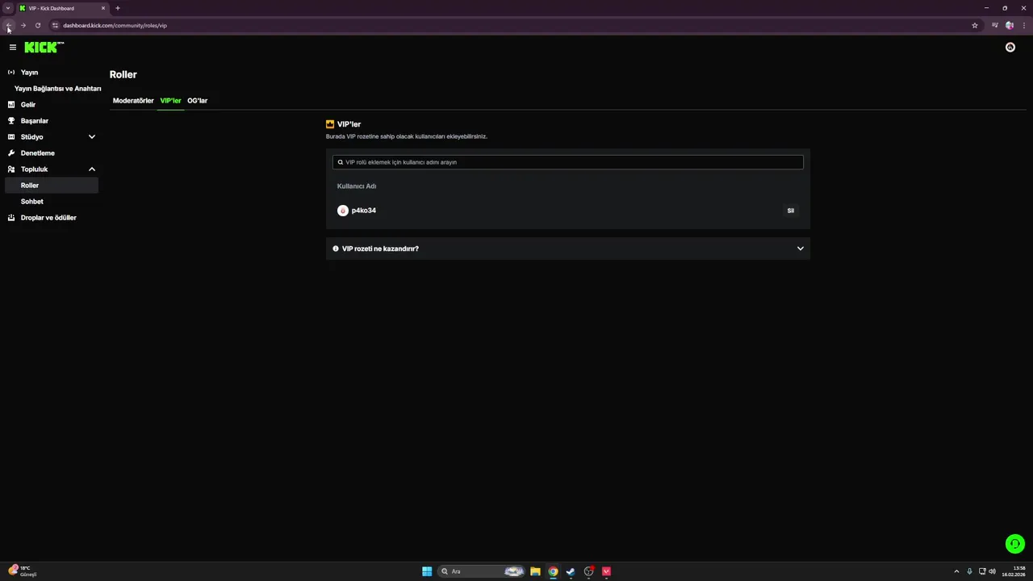This screenshot has width=1033, height=581.
Task: Expand the Stüdyo chevron
Action: point(91,137)
